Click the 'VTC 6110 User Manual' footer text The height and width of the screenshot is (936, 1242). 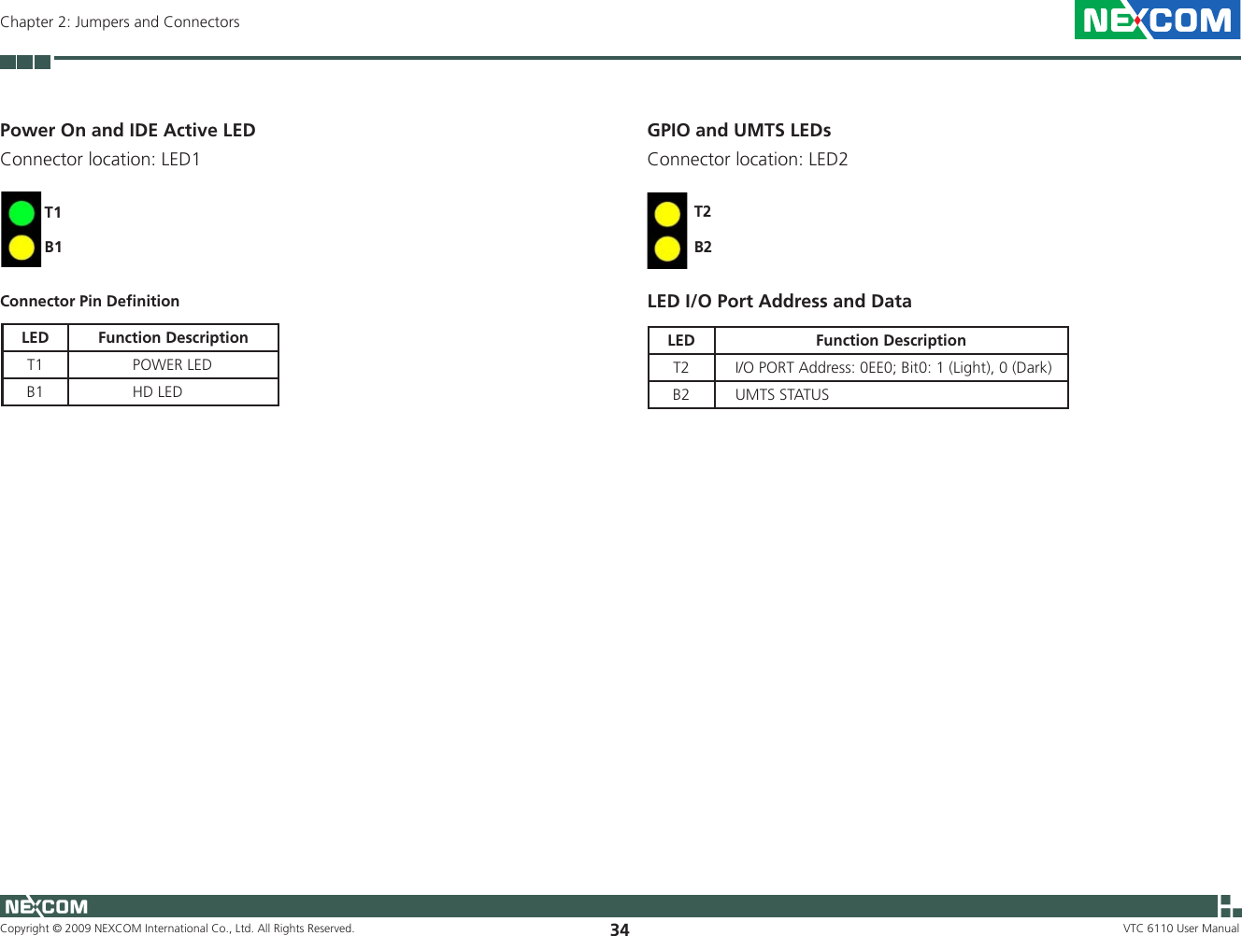(x=1181, y=929)
